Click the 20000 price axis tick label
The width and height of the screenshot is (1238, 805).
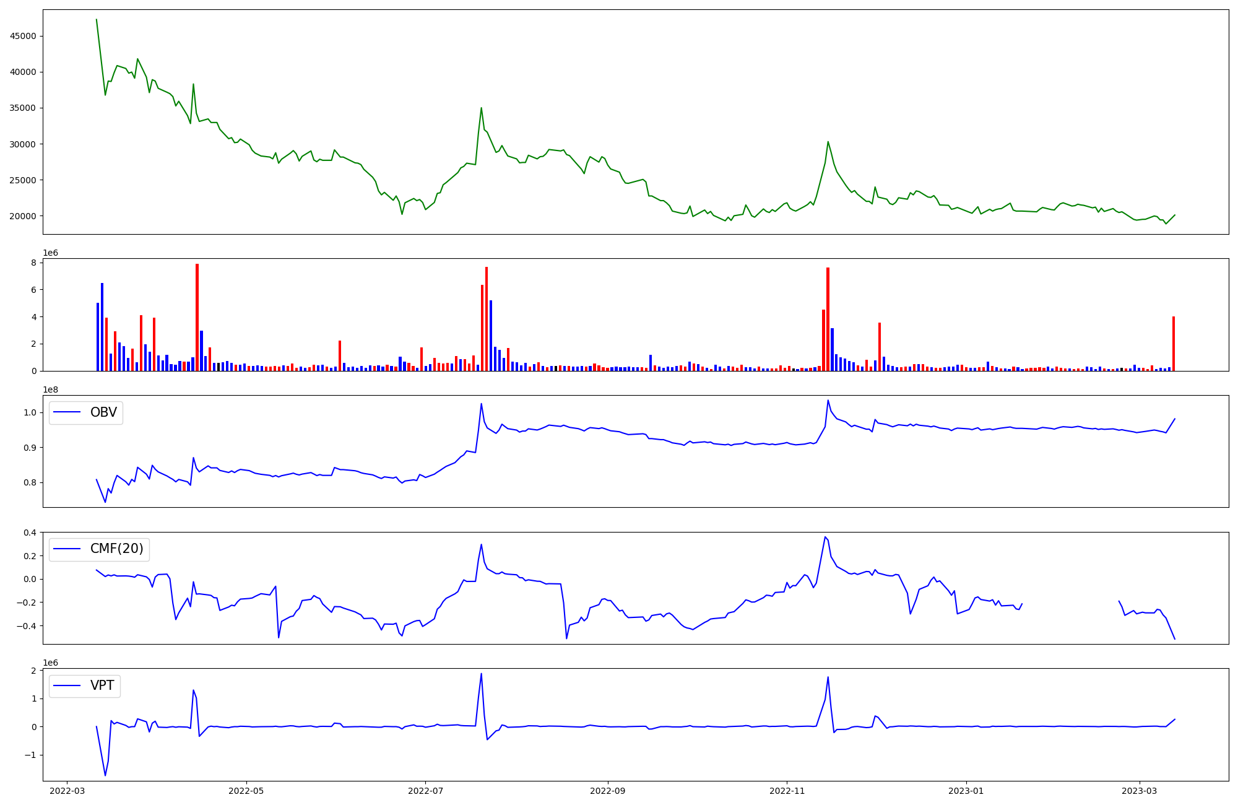(x=24, y=216)
